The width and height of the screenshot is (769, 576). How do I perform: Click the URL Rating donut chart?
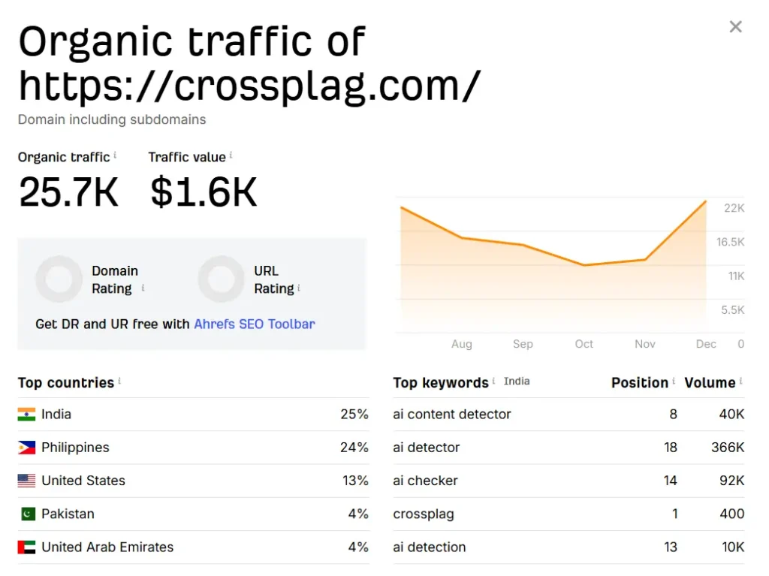(221, 279)
